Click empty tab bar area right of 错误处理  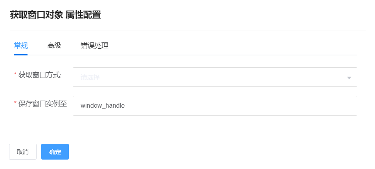point(236,46)
